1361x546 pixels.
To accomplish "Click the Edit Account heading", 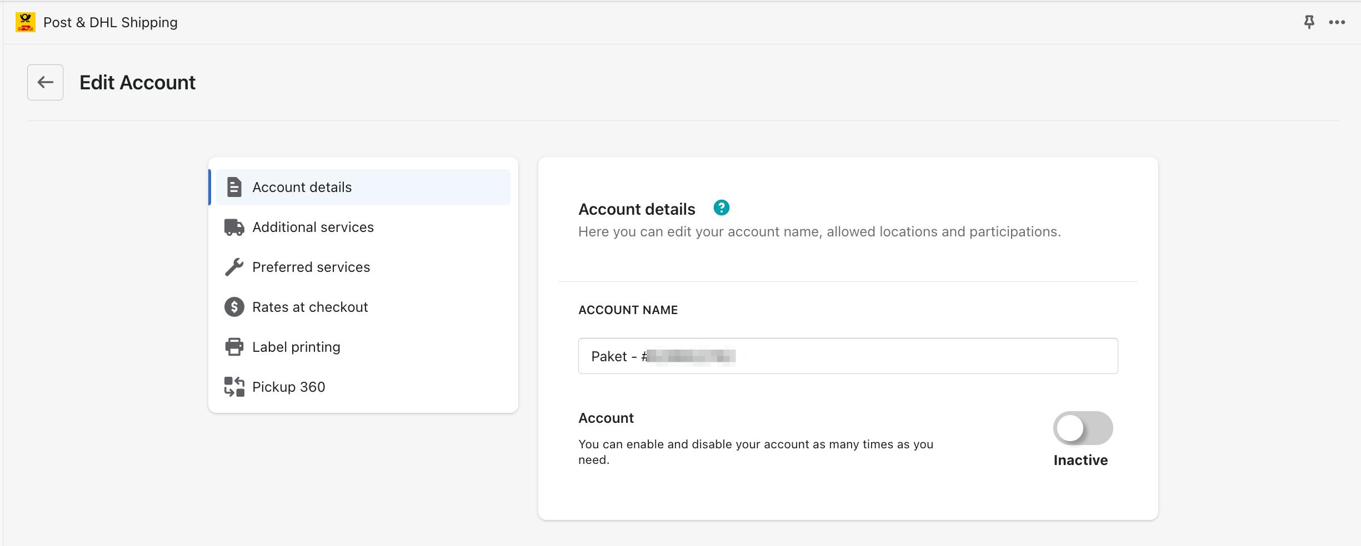I will [138, 83].
